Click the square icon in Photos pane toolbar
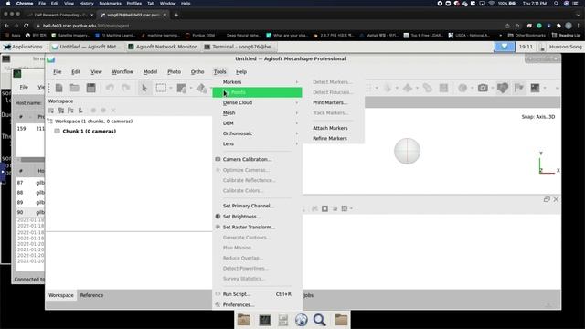 click(325, 208)
